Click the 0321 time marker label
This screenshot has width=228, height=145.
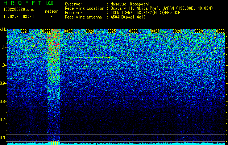tap(25, 31)
